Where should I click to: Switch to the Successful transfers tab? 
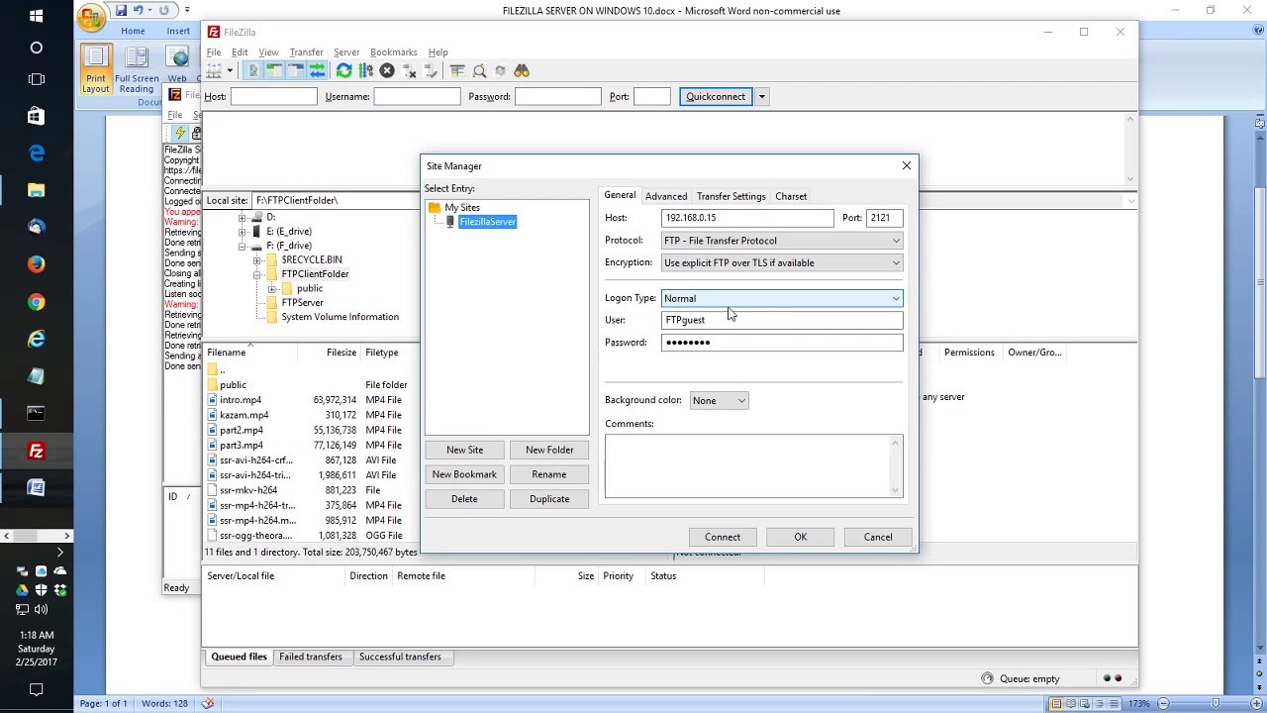(x=400, y=657)
